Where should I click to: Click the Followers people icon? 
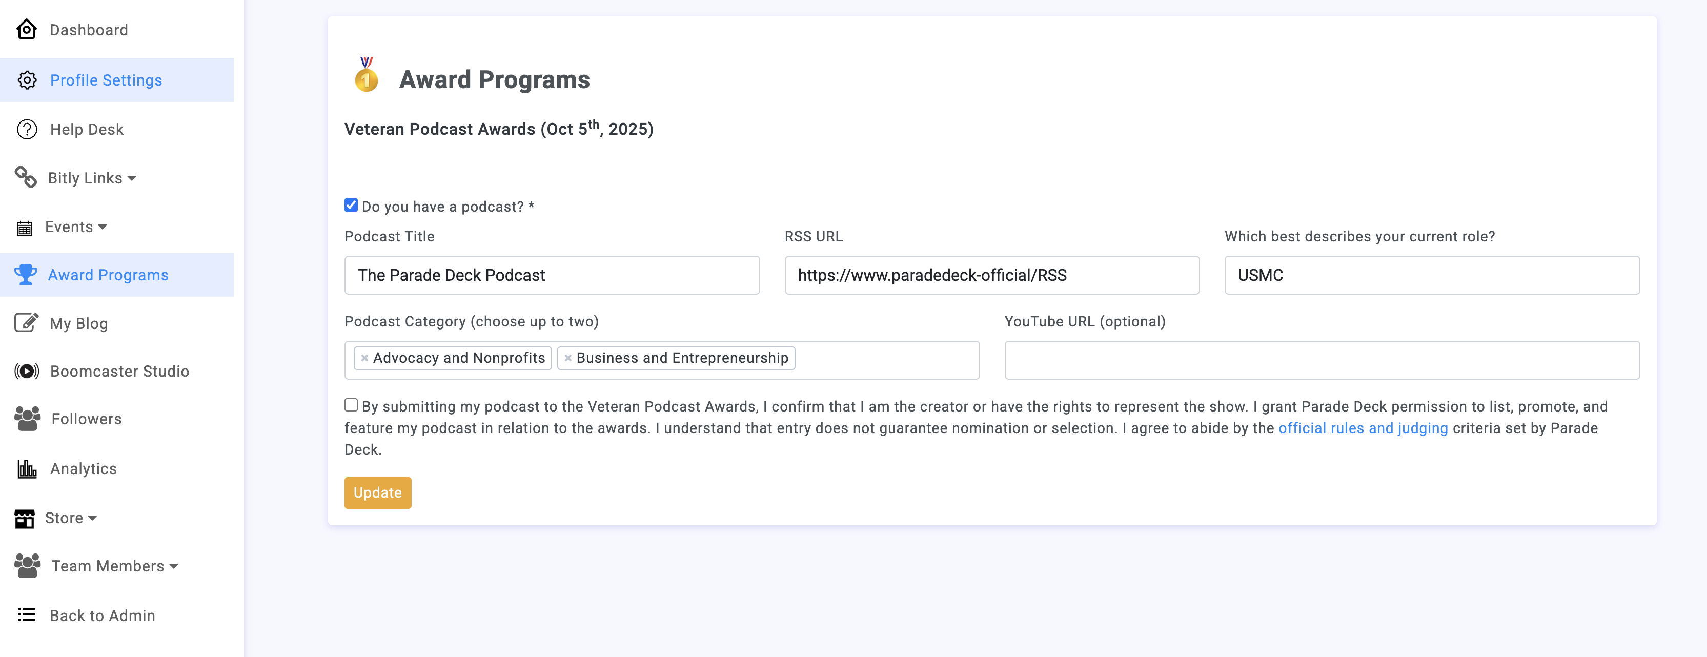27,419
